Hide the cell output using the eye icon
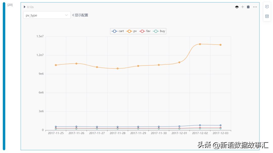The width and height of the screenshot is (273, 153). [237, 7]
